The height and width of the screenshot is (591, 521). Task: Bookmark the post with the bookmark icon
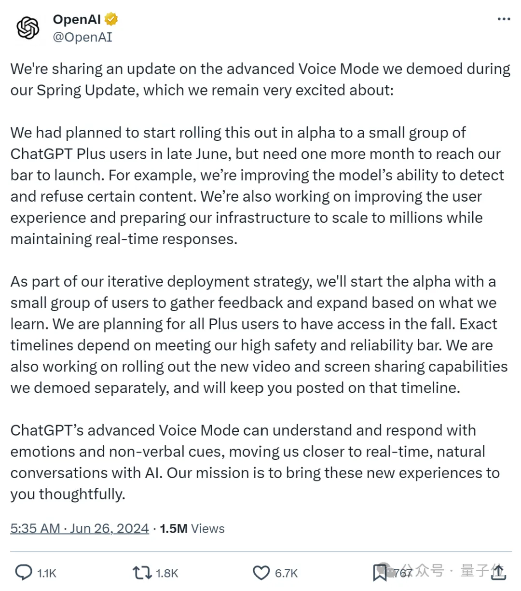pyautogui.click(x=380, y=573)
